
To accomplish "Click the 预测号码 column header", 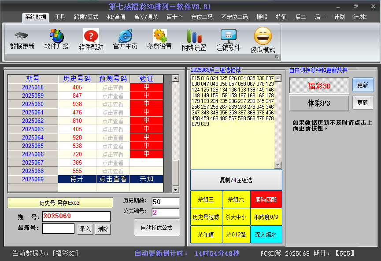I will tap(113, 79).
